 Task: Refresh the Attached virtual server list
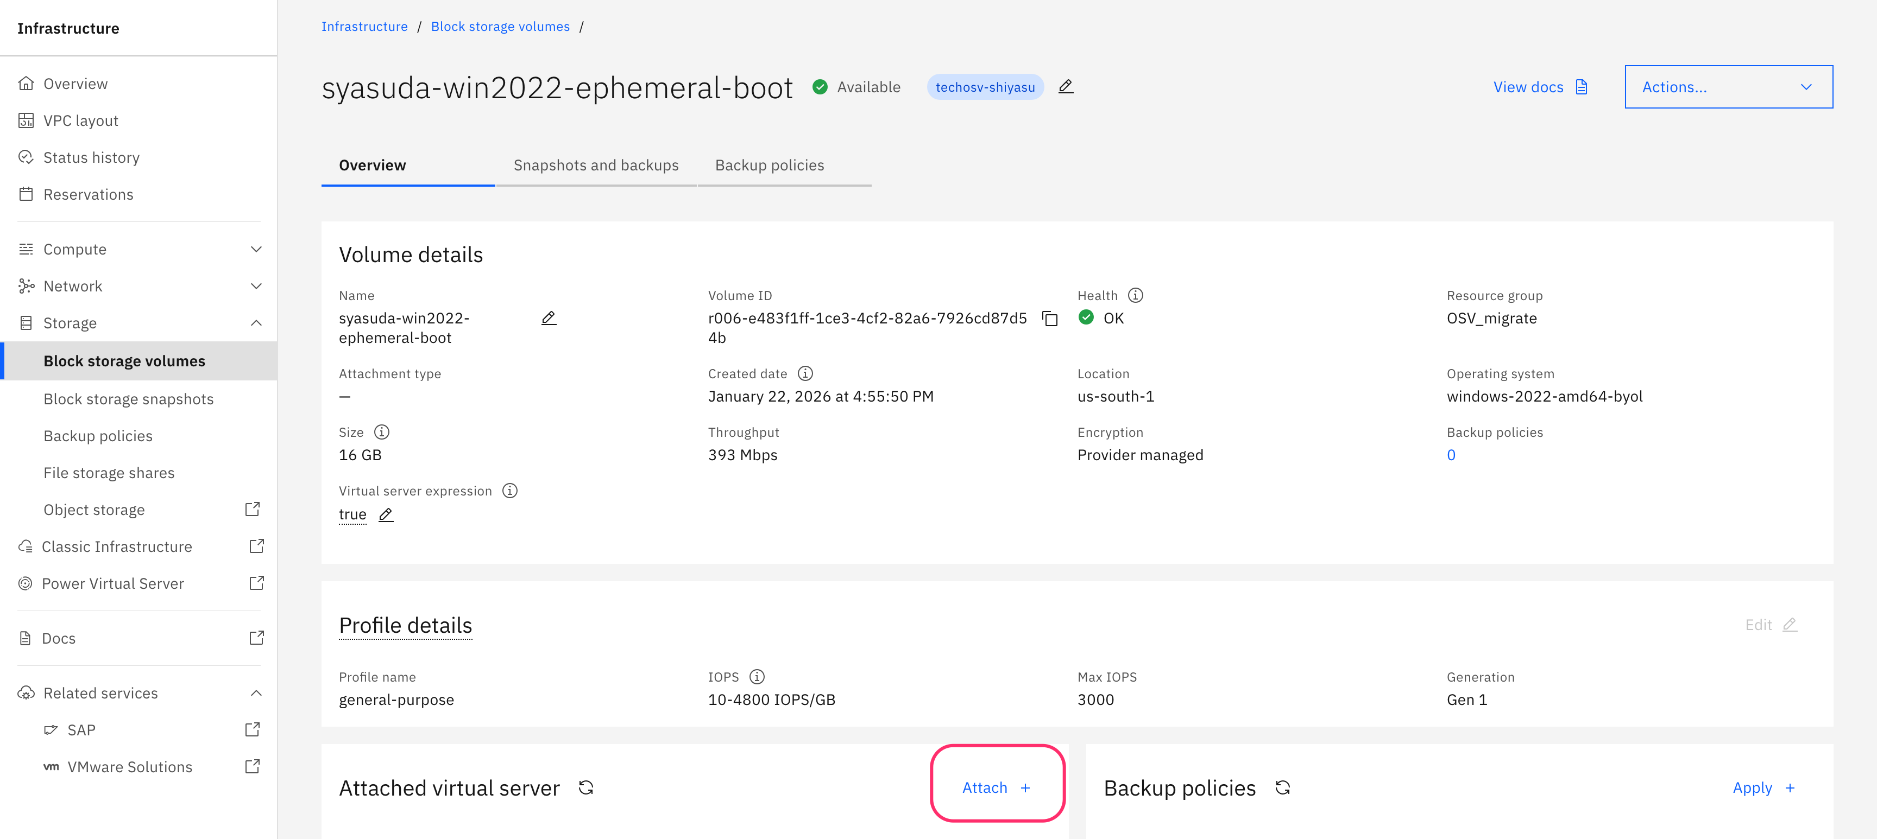586,787
